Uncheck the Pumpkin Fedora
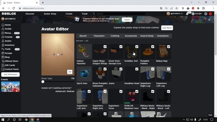Image resolution: width=217 pixels, height=122 pixels. (153, 47)
